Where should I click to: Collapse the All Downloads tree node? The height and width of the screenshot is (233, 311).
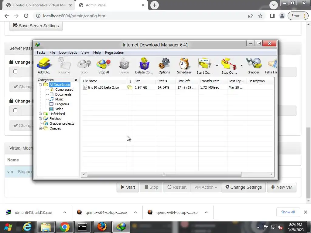40,85
